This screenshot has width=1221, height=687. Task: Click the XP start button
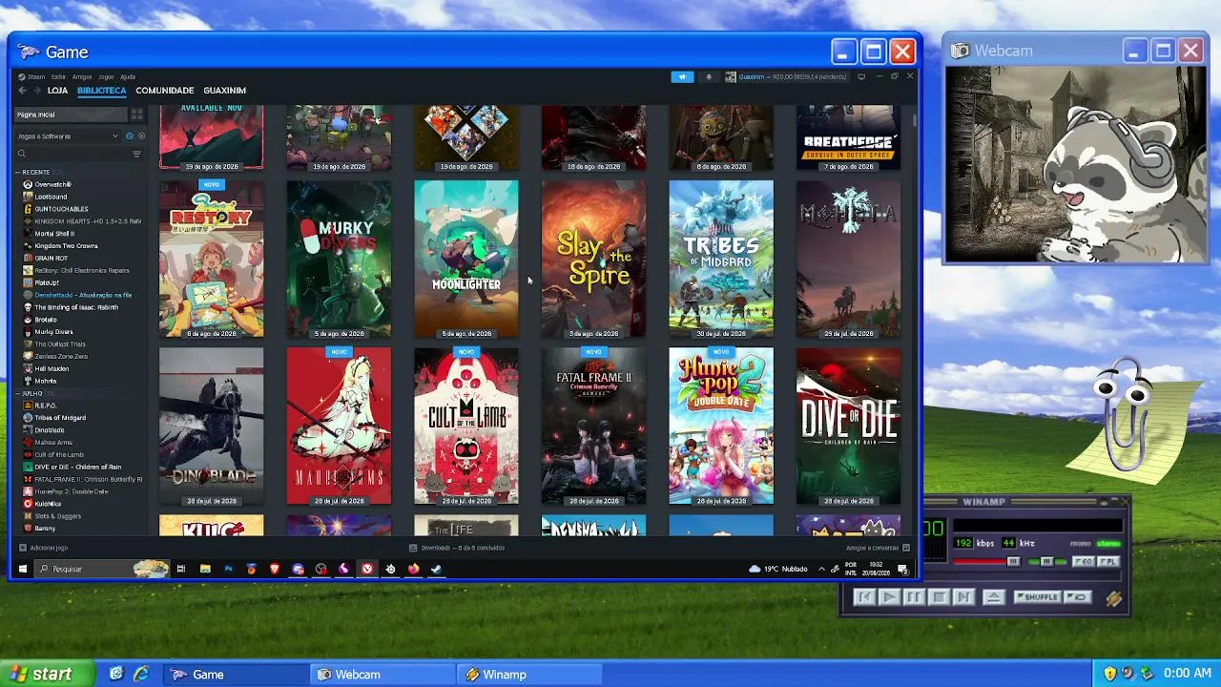[47, 674]
